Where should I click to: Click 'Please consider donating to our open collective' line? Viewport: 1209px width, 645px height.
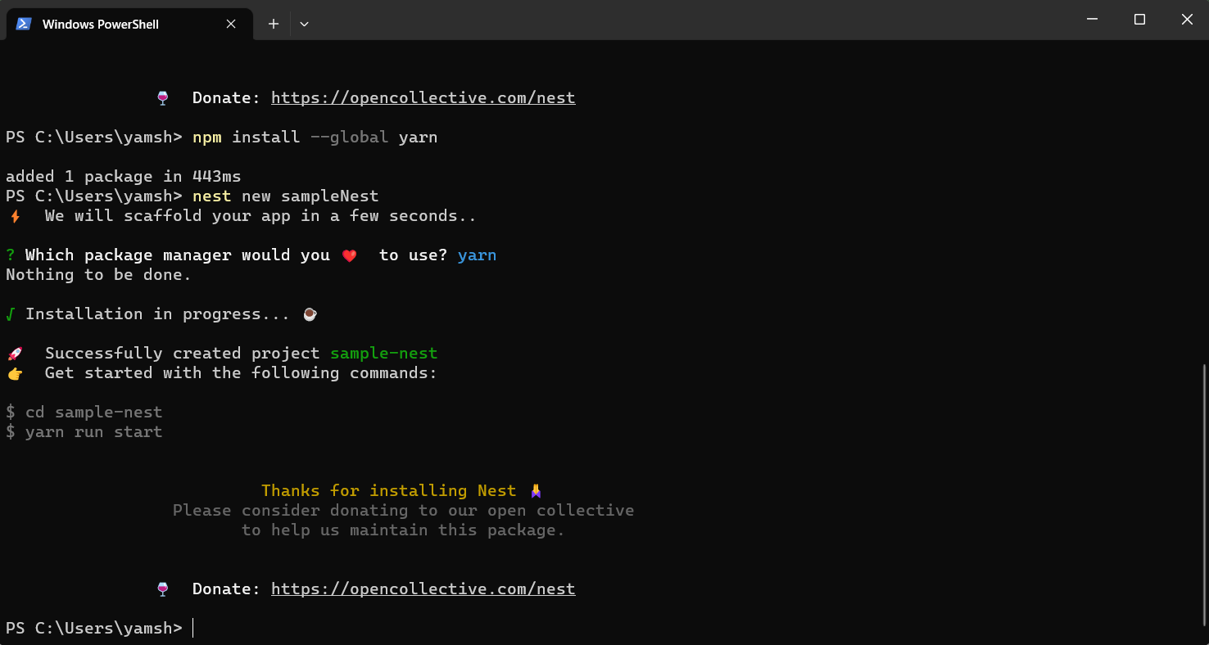point(403,510)
